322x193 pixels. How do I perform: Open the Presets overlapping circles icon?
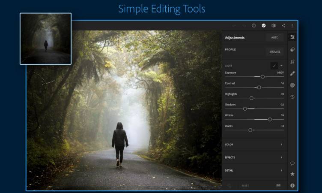pyautogui.click(x=292, y=50)
